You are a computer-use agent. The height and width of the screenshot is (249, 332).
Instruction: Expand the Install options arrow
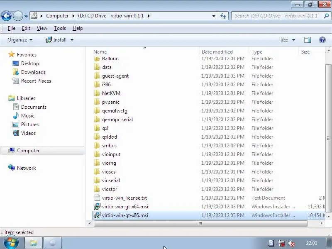[72, 40]
